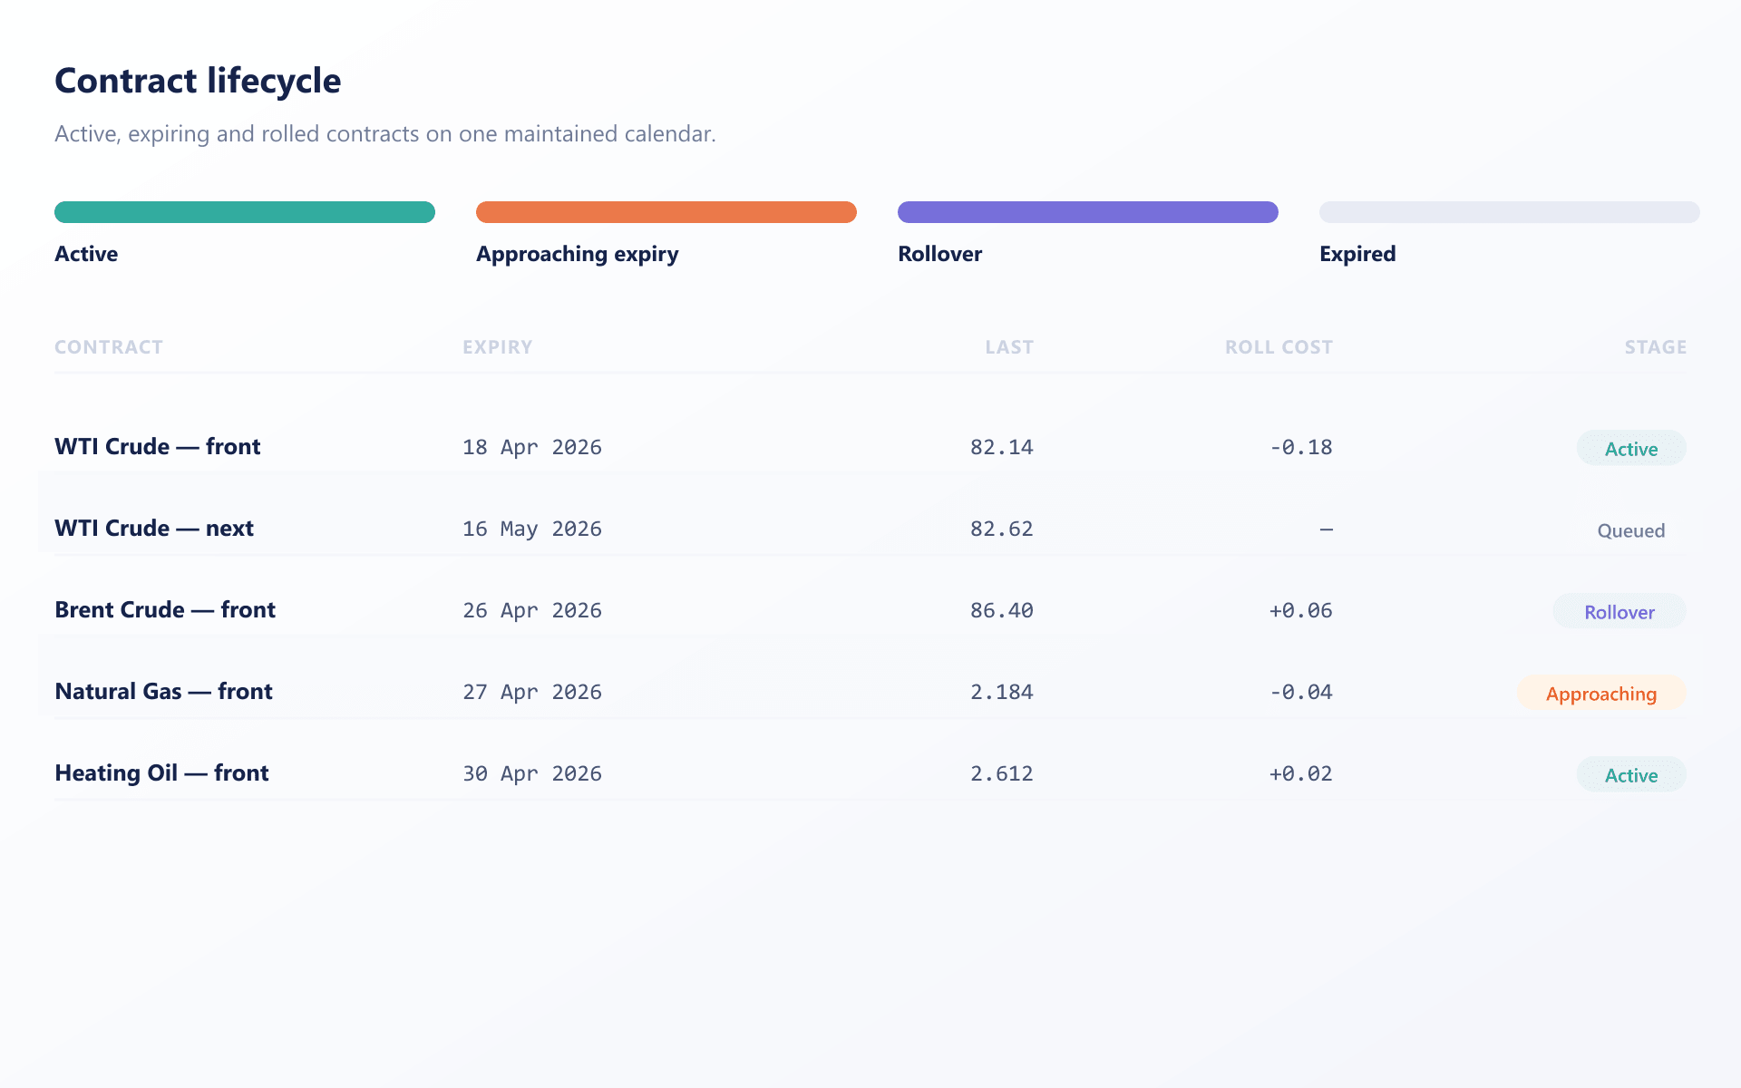1741x1088 pixels.
Task: Select last price 82.62
Action: pyautogui.click(x=1002, y=529)
